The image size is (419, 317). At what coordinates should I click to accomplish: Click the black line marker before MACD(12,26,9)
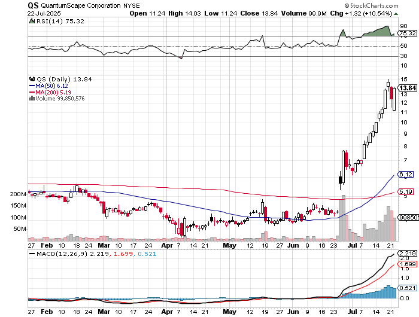32,254
